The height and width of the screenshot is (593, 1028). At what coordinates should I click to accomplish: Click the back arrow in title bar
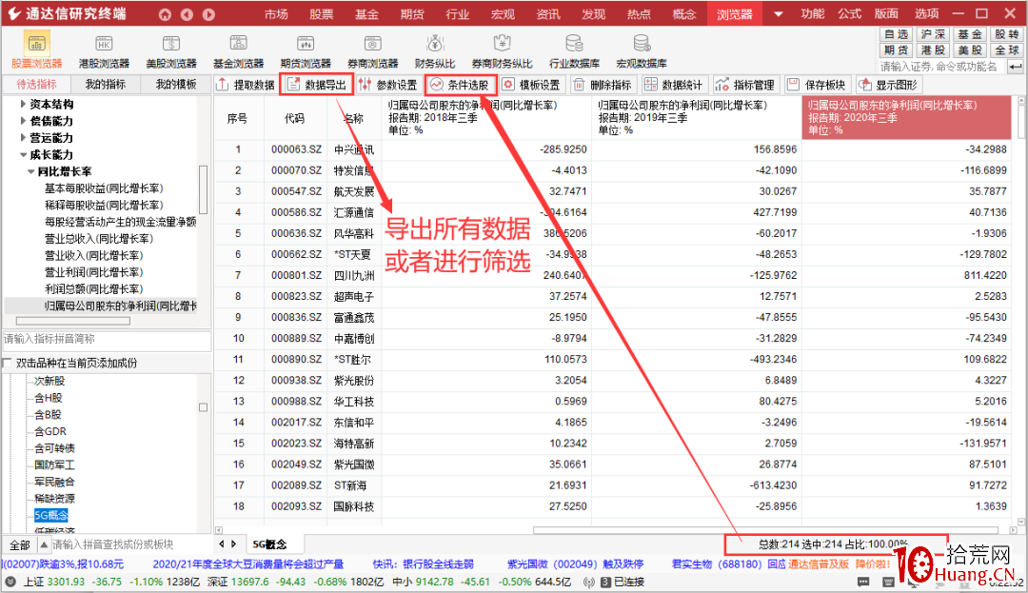pos(187,14)
